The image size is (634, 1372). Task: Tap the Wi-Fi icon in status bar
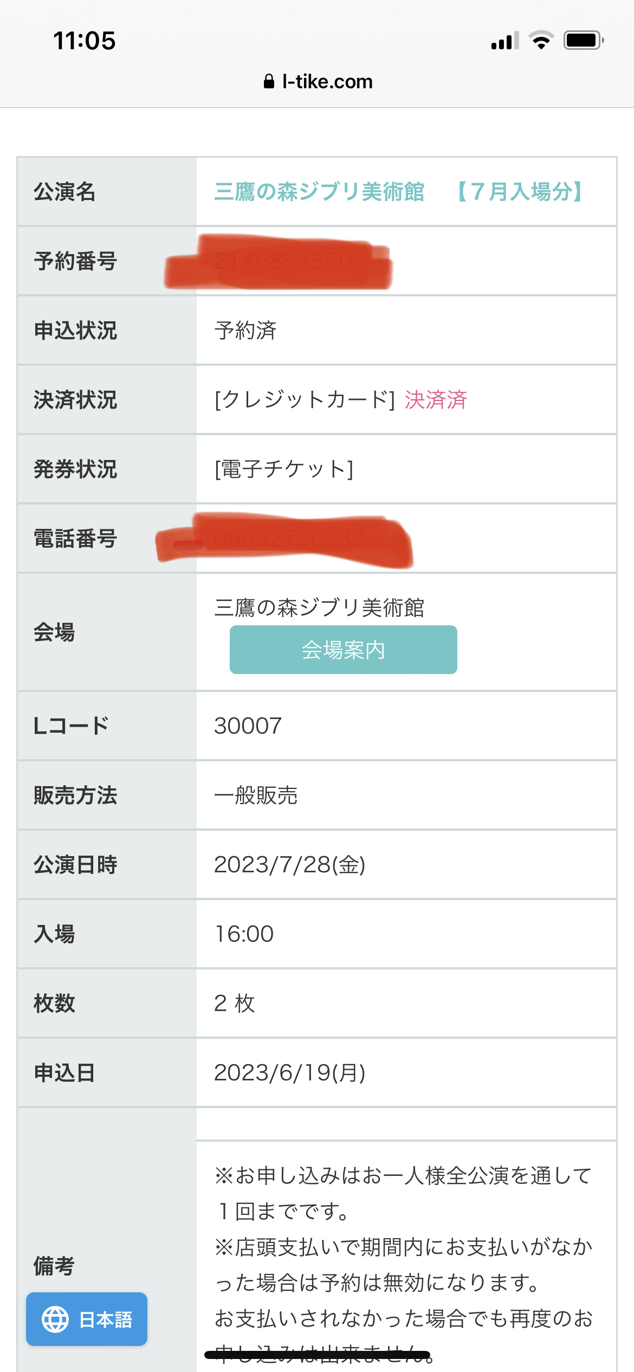(x=541, y=41)
